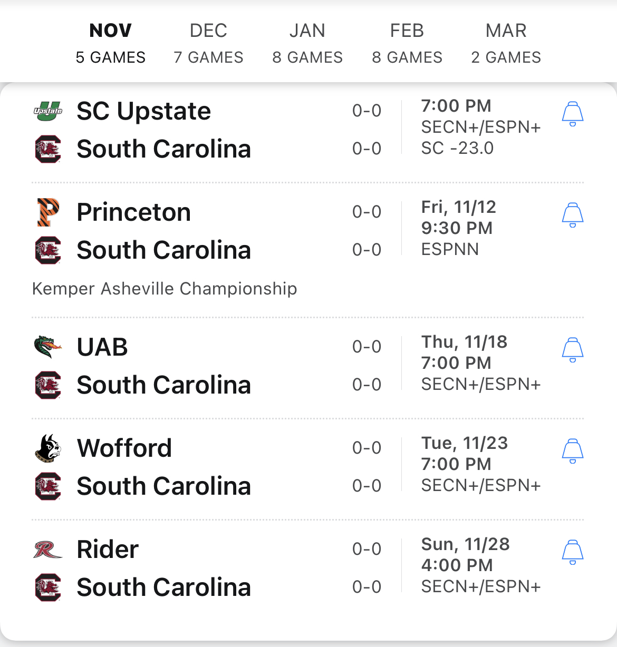The width and height of the screenshot is (617, 647).
Task: Go to the MAR 2 games tab
Action: (x=506, y=43)
